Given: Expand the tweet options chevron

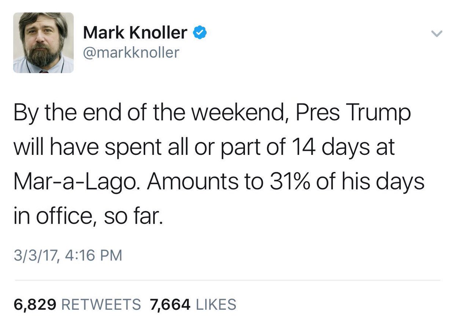Looking at the screenshot, I should pyautogui.click(x=437, y=34).
